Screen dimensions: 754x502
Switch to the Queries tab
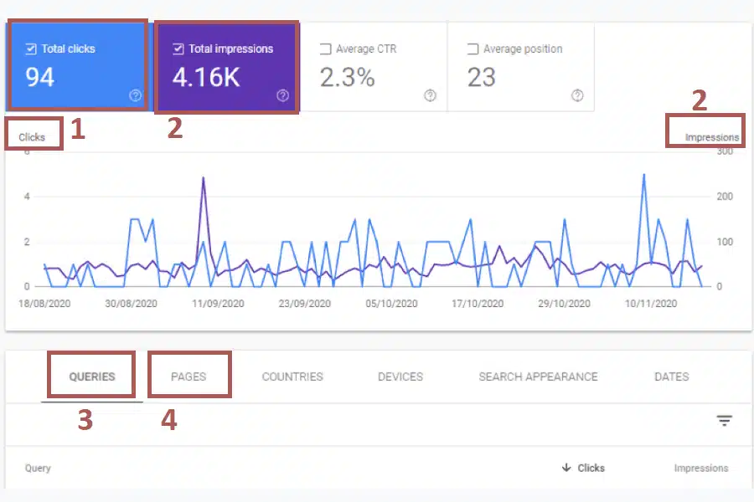92,376
